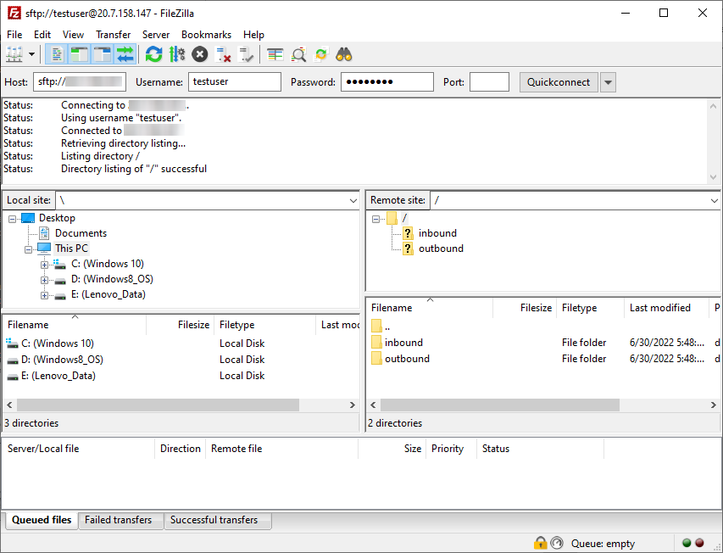Select the C: (Windows 10) local list row

[x=181, y=344]
